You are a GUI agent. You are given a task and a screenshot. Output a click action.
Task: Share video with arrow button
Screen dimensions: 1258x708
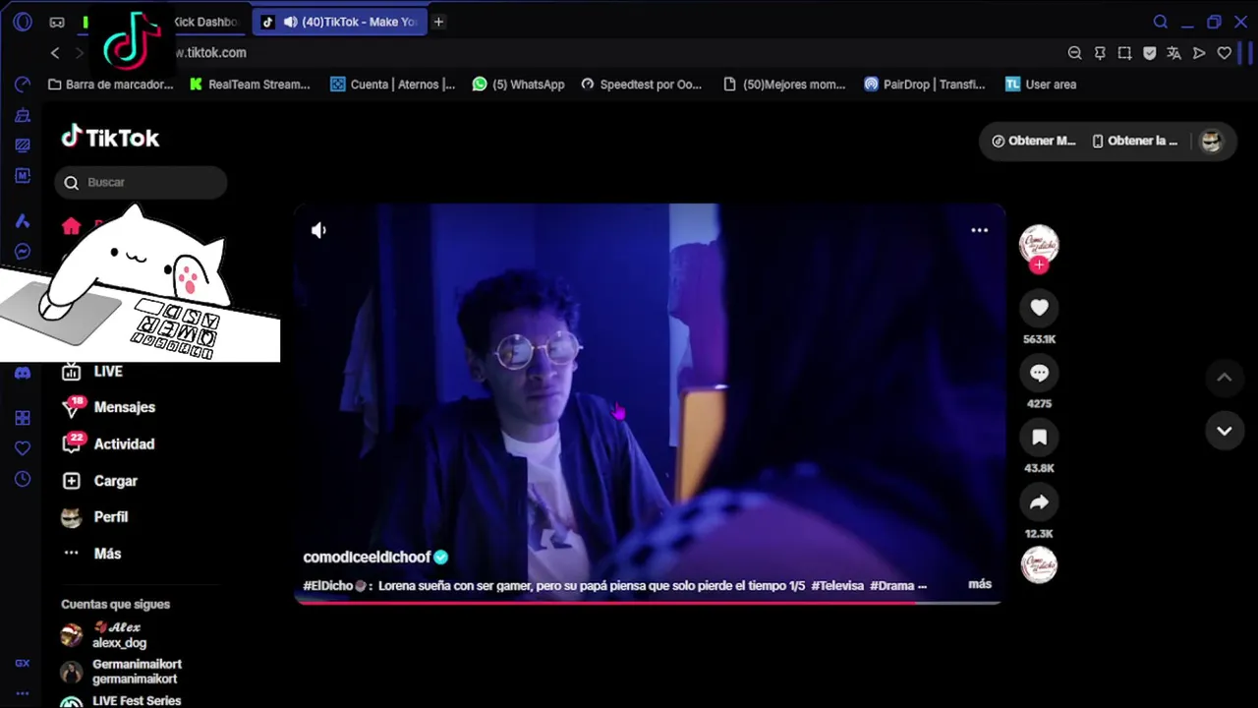[1039, 502]
